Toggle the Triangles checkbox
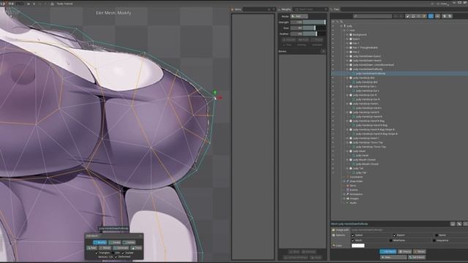 pyautogui.click(x=97, y=253)
